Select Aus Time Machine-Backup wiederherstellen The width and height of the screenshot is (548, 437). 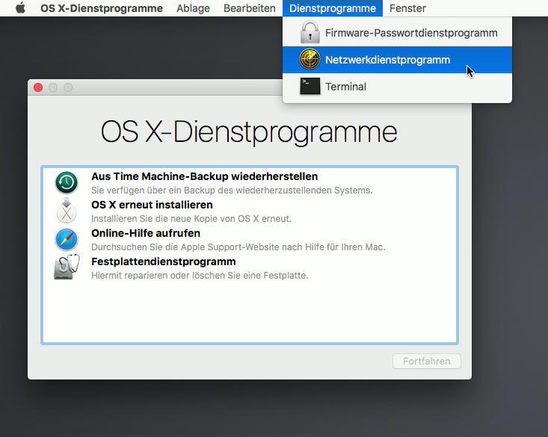(250, 183)
